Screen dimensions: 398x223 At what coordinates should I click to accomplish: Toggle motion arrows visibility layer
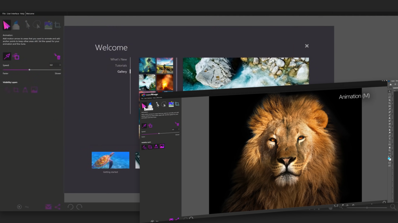click(7, 90)
